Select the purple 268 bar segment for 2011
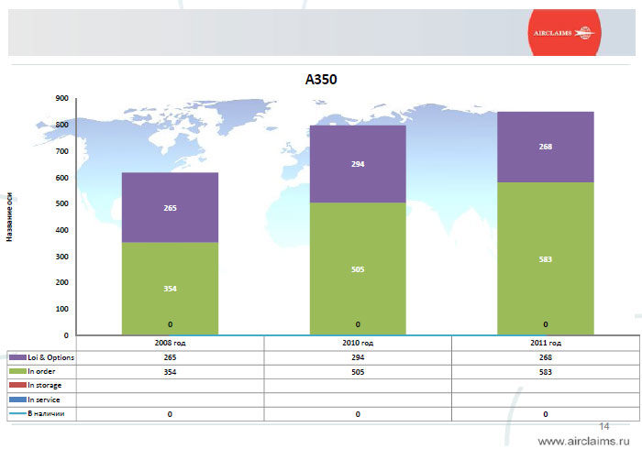Image resolution: width=642 pixels, height=449 pixels. (x=546, y=147)
